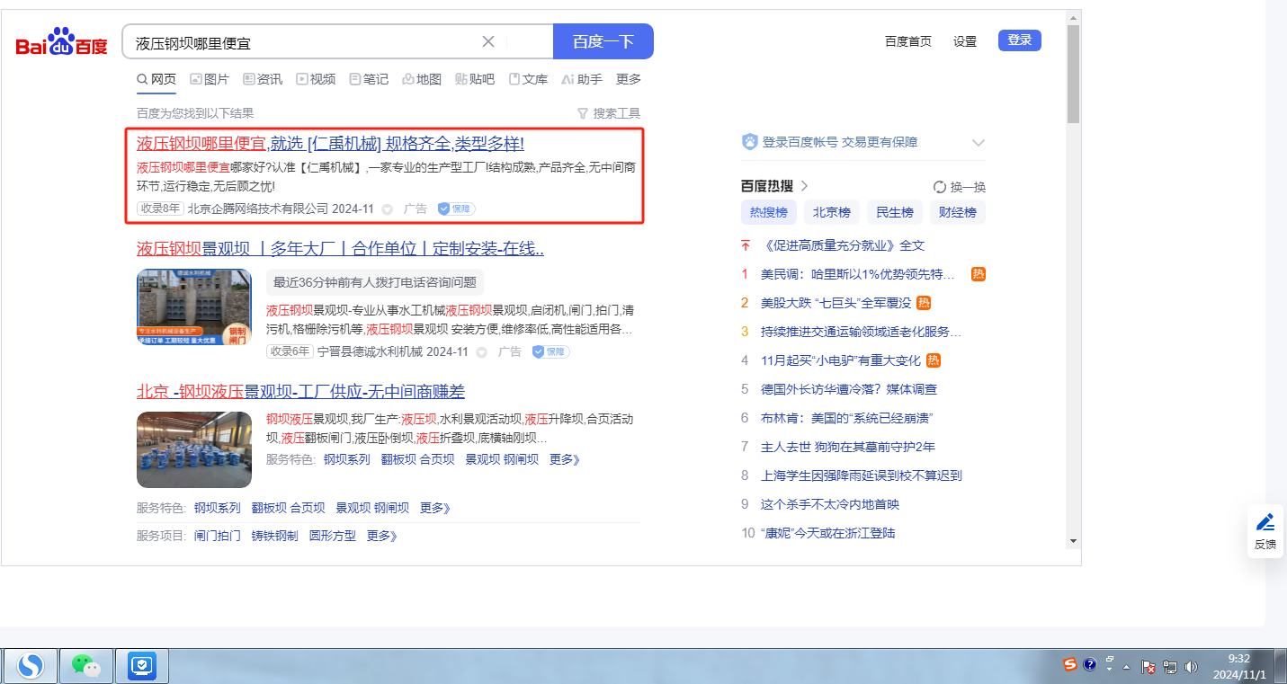Expand the 登录百度帐号 panel chevron
1287x684 pixels.
tap(979, 143)
